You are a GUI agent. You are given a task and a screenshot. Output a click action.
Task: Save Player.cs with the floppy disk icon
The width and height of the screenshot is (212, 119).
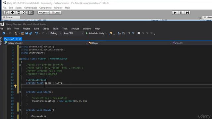click(26, 33)
